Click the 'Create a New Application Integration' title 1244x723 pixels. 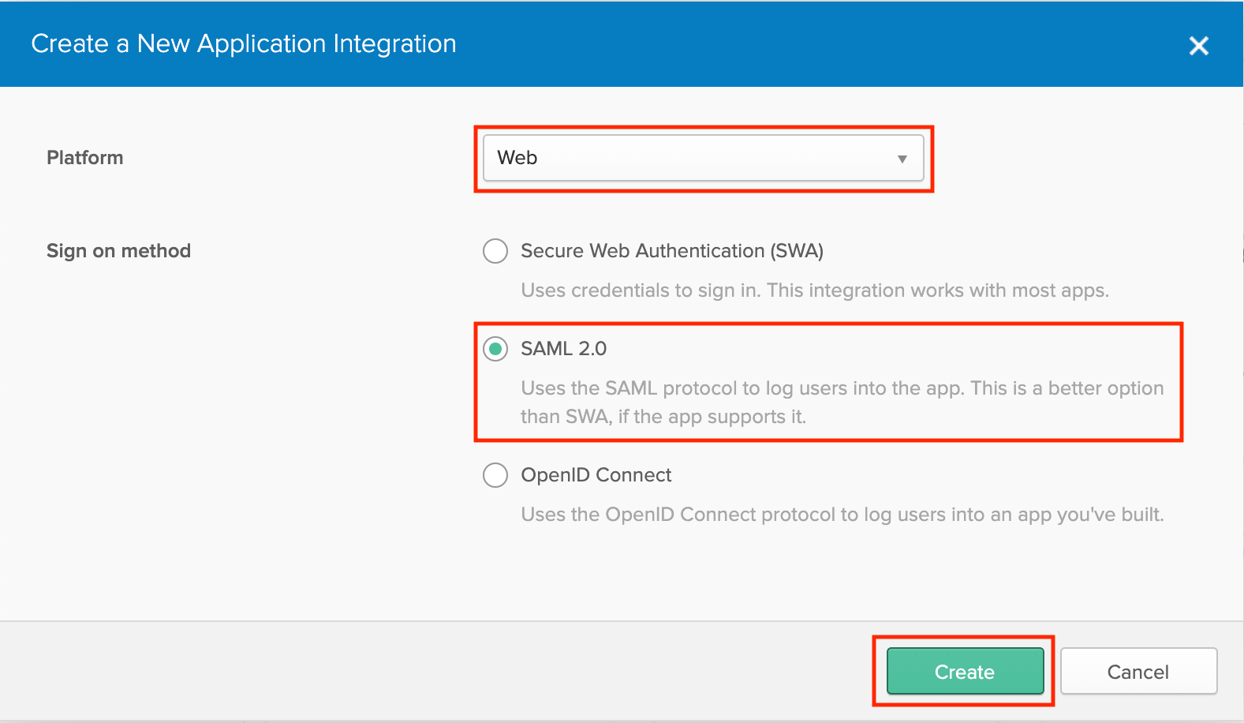(244, 43)
